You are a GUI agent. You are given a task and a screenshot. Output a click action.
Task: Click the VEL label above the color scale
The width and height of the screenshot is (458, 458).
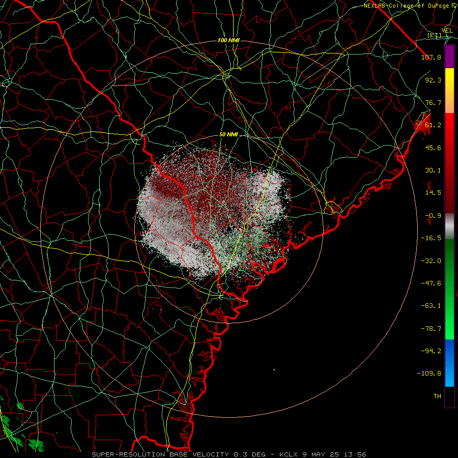pos(447,31)
